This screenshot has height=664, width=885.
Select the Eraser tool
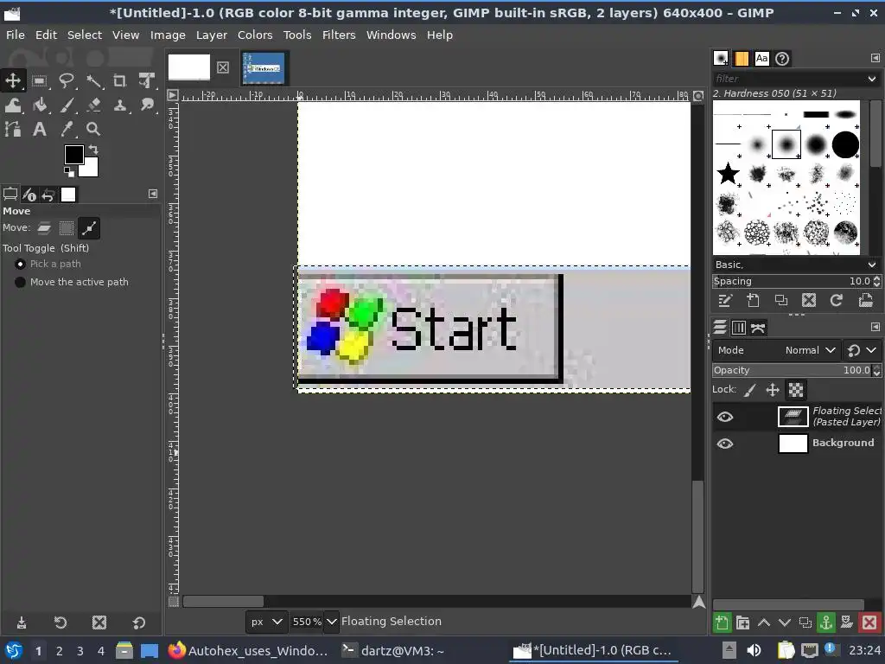pyautogui.click(x=93, y=105)
